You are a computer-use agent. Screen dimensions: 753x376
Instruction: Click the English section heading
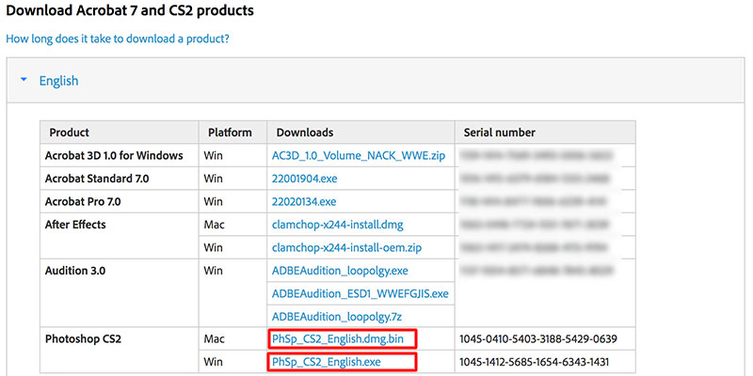[x=58, y=81]
